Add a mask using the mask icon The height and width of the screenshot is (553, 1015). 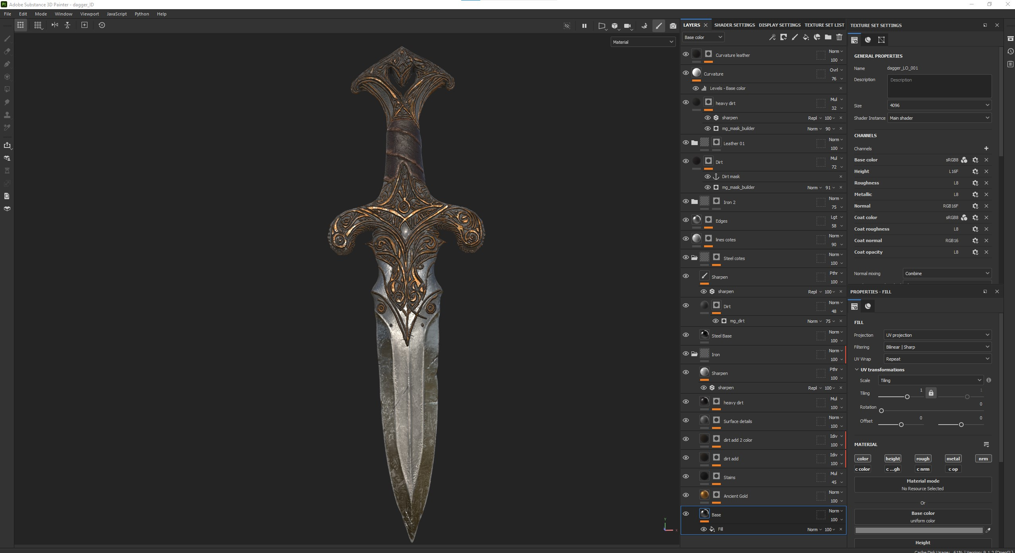(783, 37)
